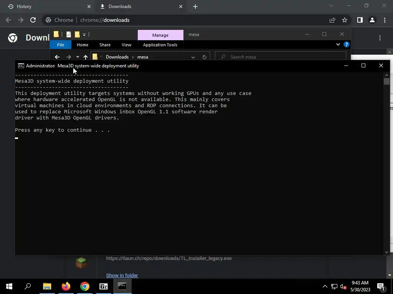Share this page via the share icon

click(x=332, y=20)
